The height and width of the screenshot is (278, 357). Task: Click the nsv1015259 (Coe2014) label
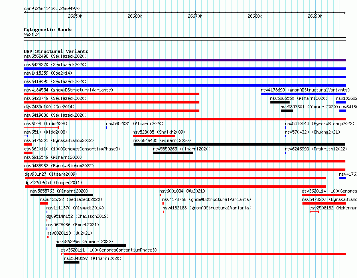pyautogui.click(x=48, y=73)
